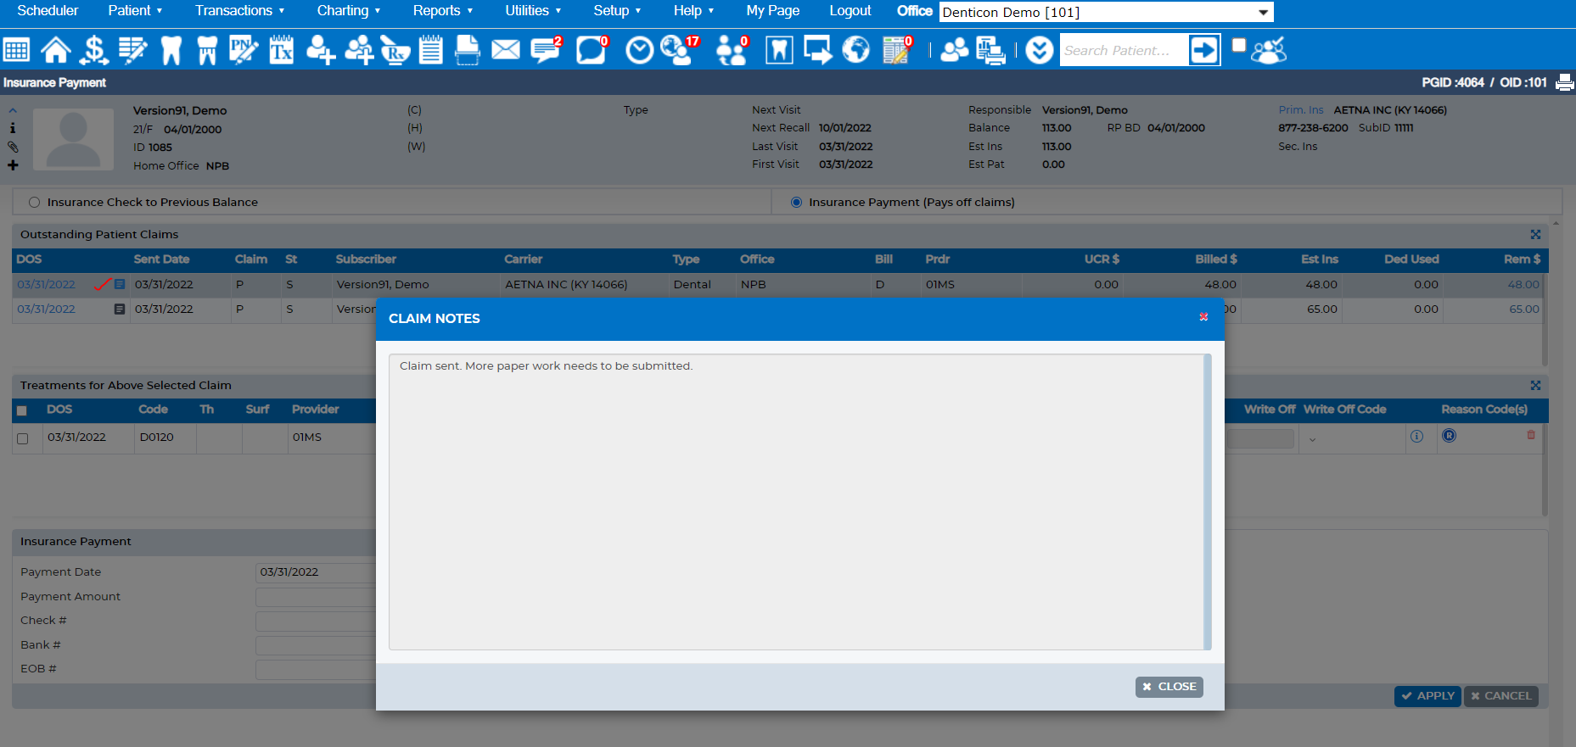Open the dollar sign transactions icon
1576x747 pixels.
tap(94, 50)
